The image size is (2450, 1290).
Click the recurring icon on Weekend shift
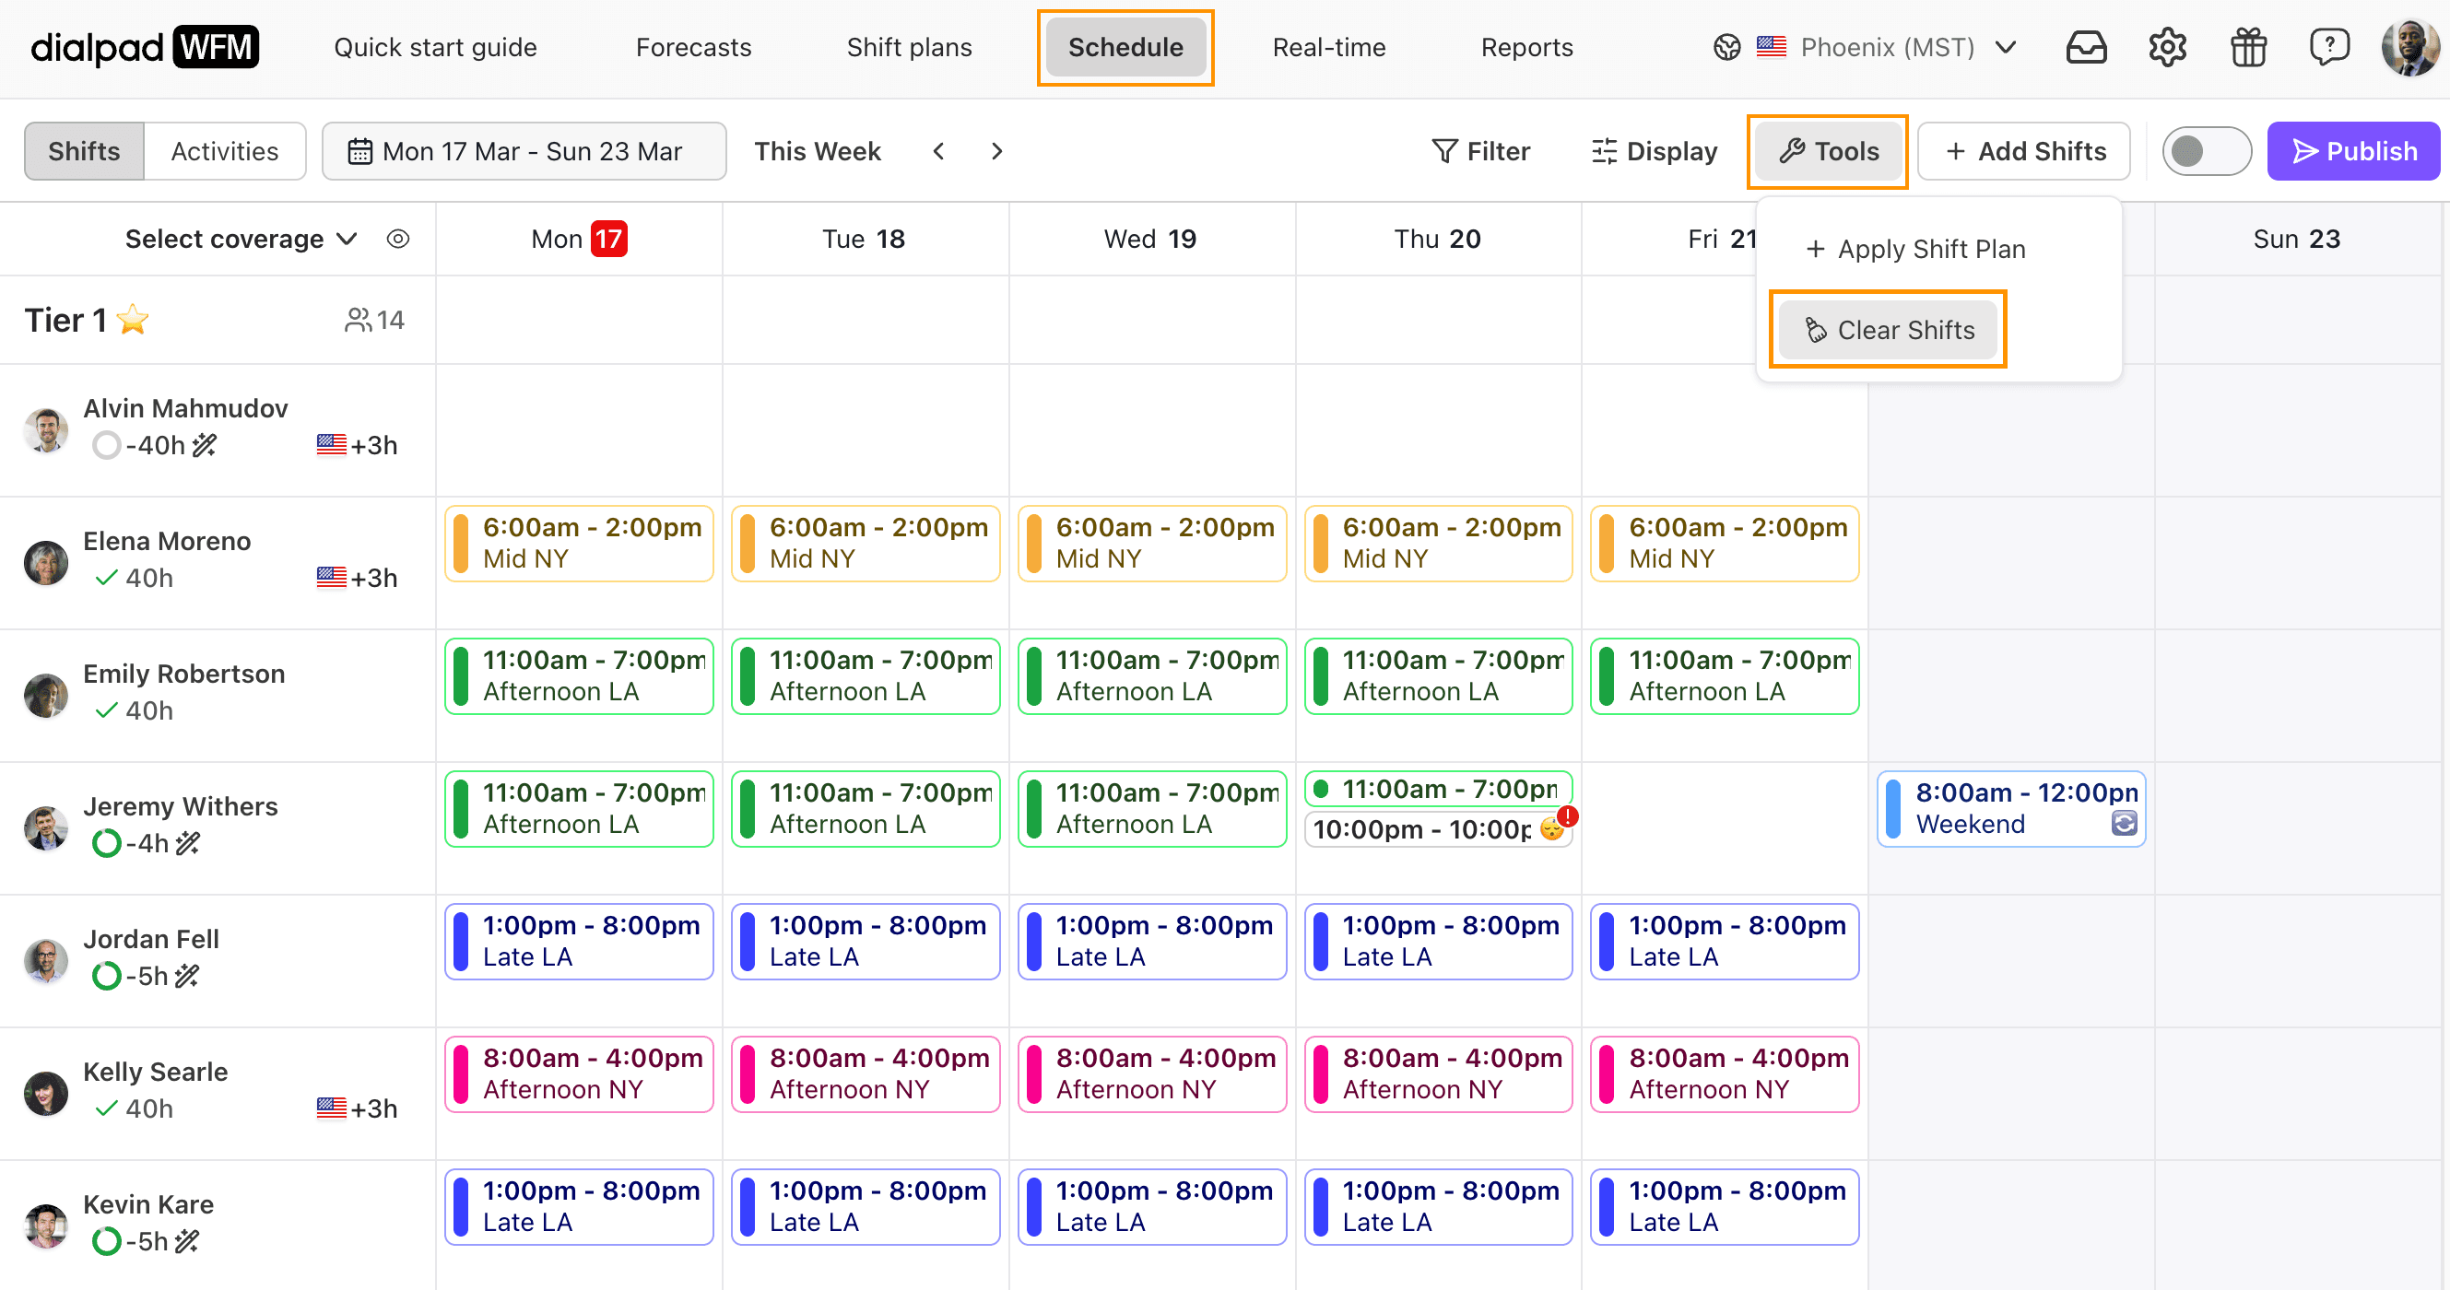[2124, 823]
